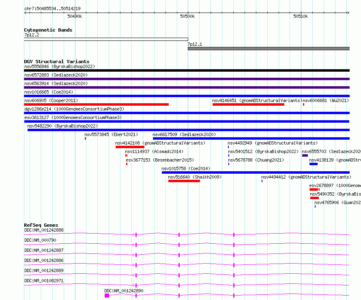Click the red nsv5490352 variant bar
Viewport: 361px width, 300px height.
314,198
